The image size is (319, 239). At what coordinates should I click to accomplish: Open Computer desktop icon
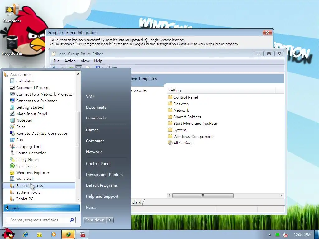click(12, 13)
